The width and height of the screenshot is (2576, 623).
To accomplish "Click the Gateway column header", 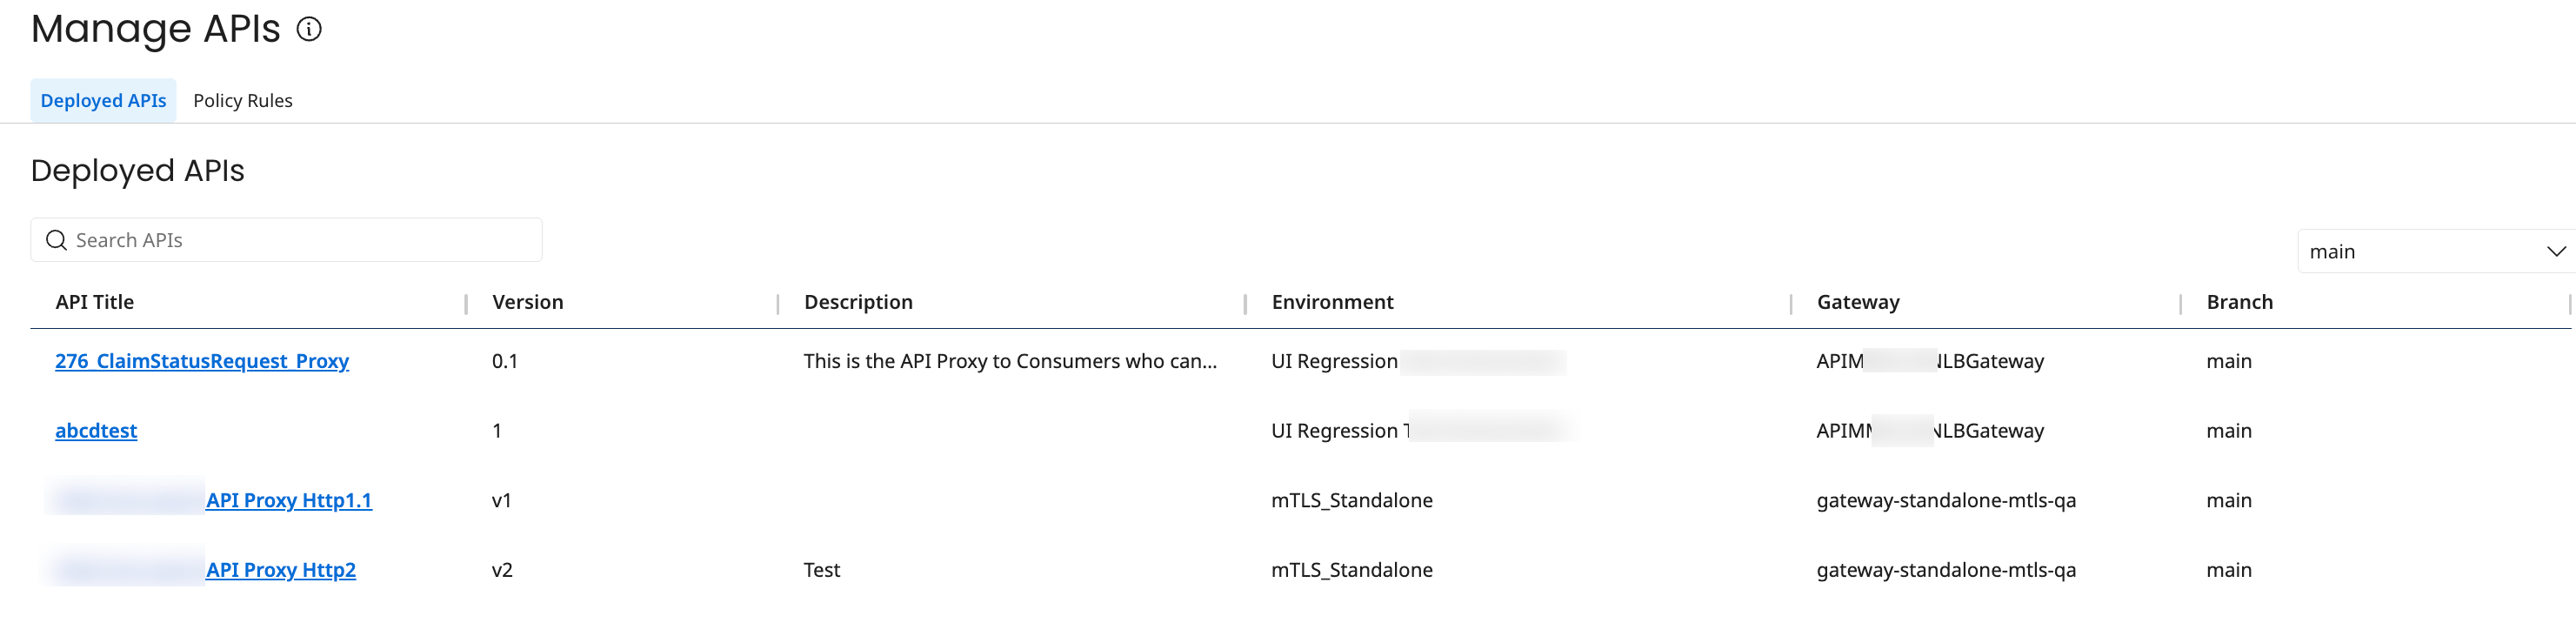I will click(x=1857, y=301).
